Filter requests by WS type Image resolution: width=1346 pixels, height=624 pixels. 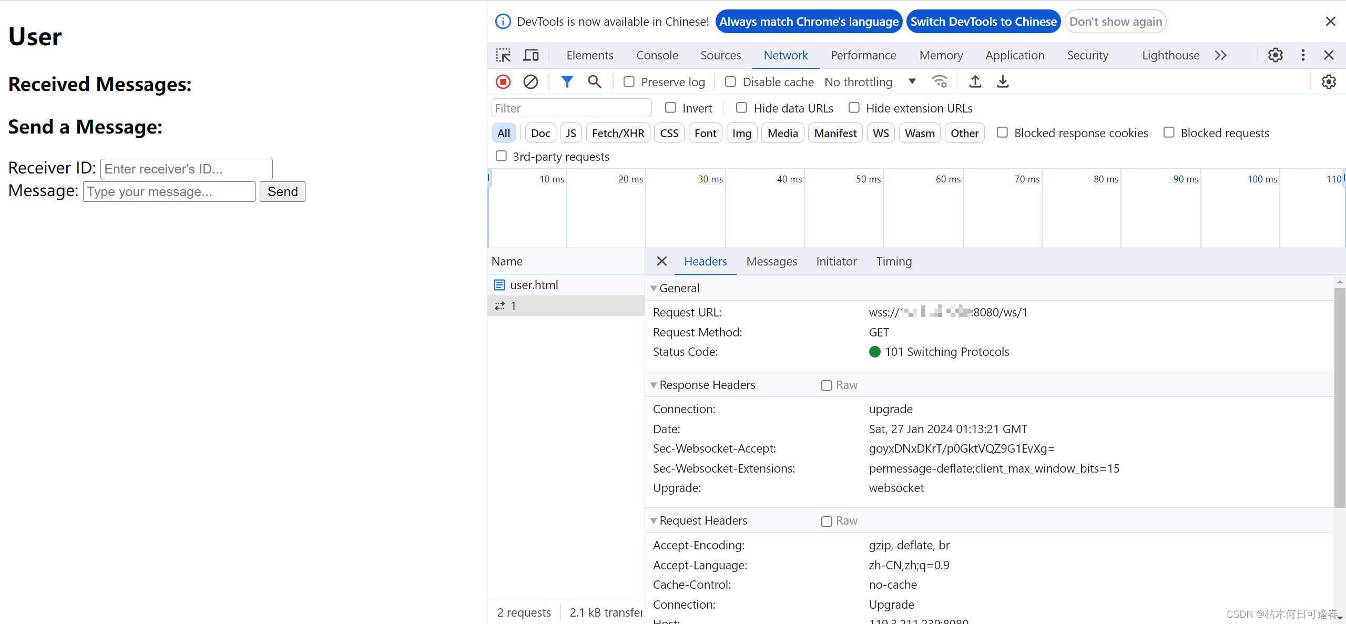tap(881, 133)
